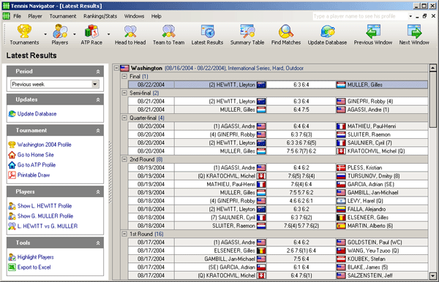Click the Export to Excel link
Viewport: 439px width, 282px height.
34,267
